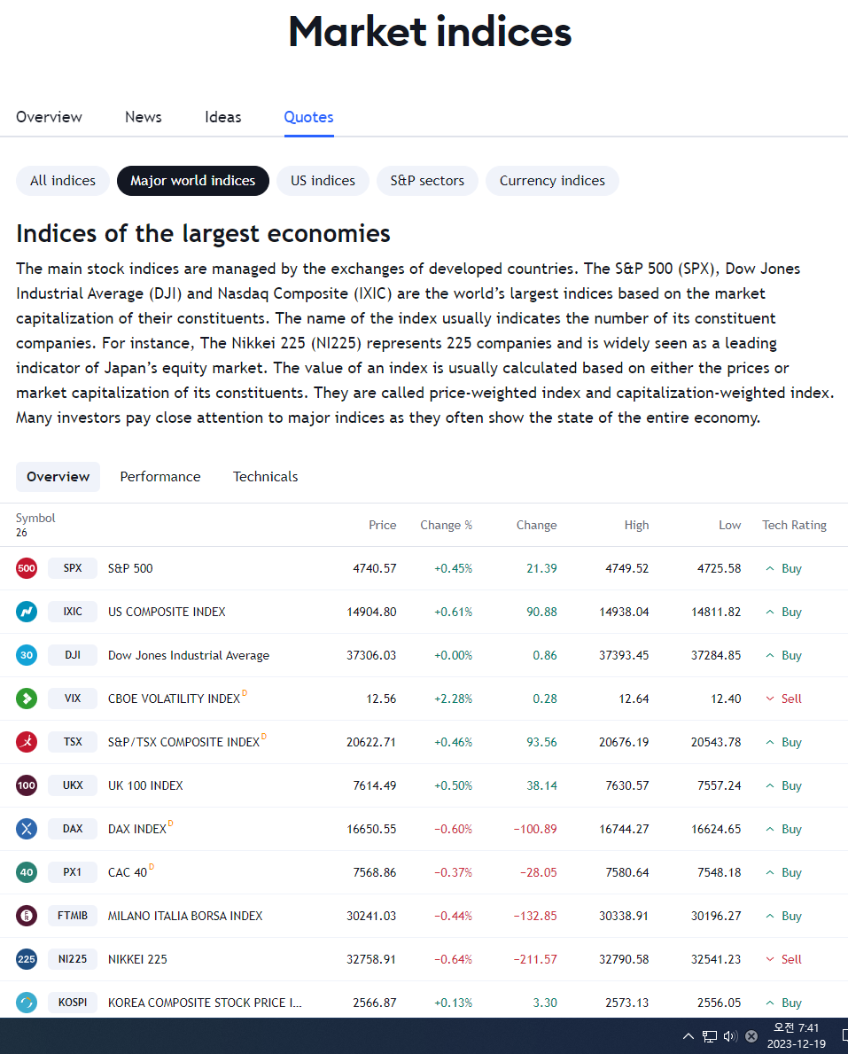Open the IXIC ticker badge
This screenshot has width=848, height=1054.
click(73, 612)
